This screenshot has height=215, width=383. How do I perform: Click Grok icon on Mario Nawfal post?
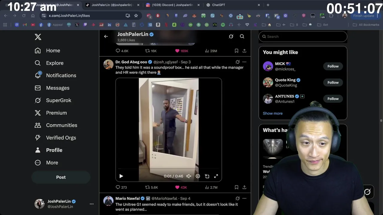pos(238,198)
